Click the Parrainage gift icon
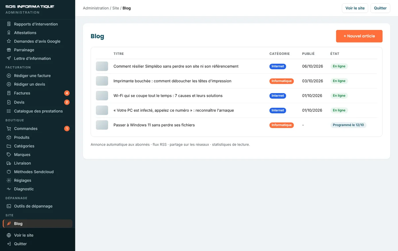 pyautogui.click(x=9, y=50)
